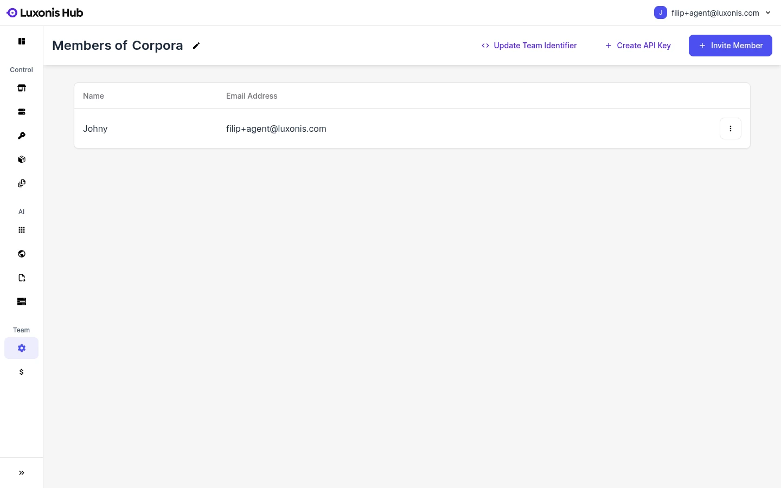Select the table row for Johny

pyautogui.click(x=380, y=129)
